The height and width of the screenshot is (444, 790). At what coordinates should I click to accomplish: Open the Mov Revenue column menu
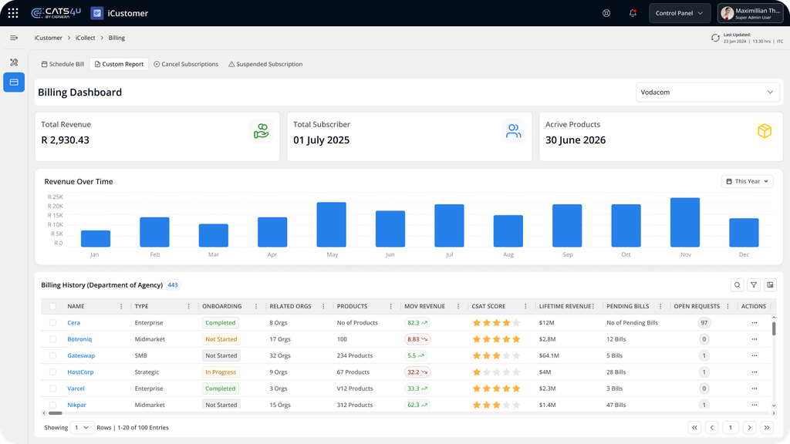click(x=458, y=306)
